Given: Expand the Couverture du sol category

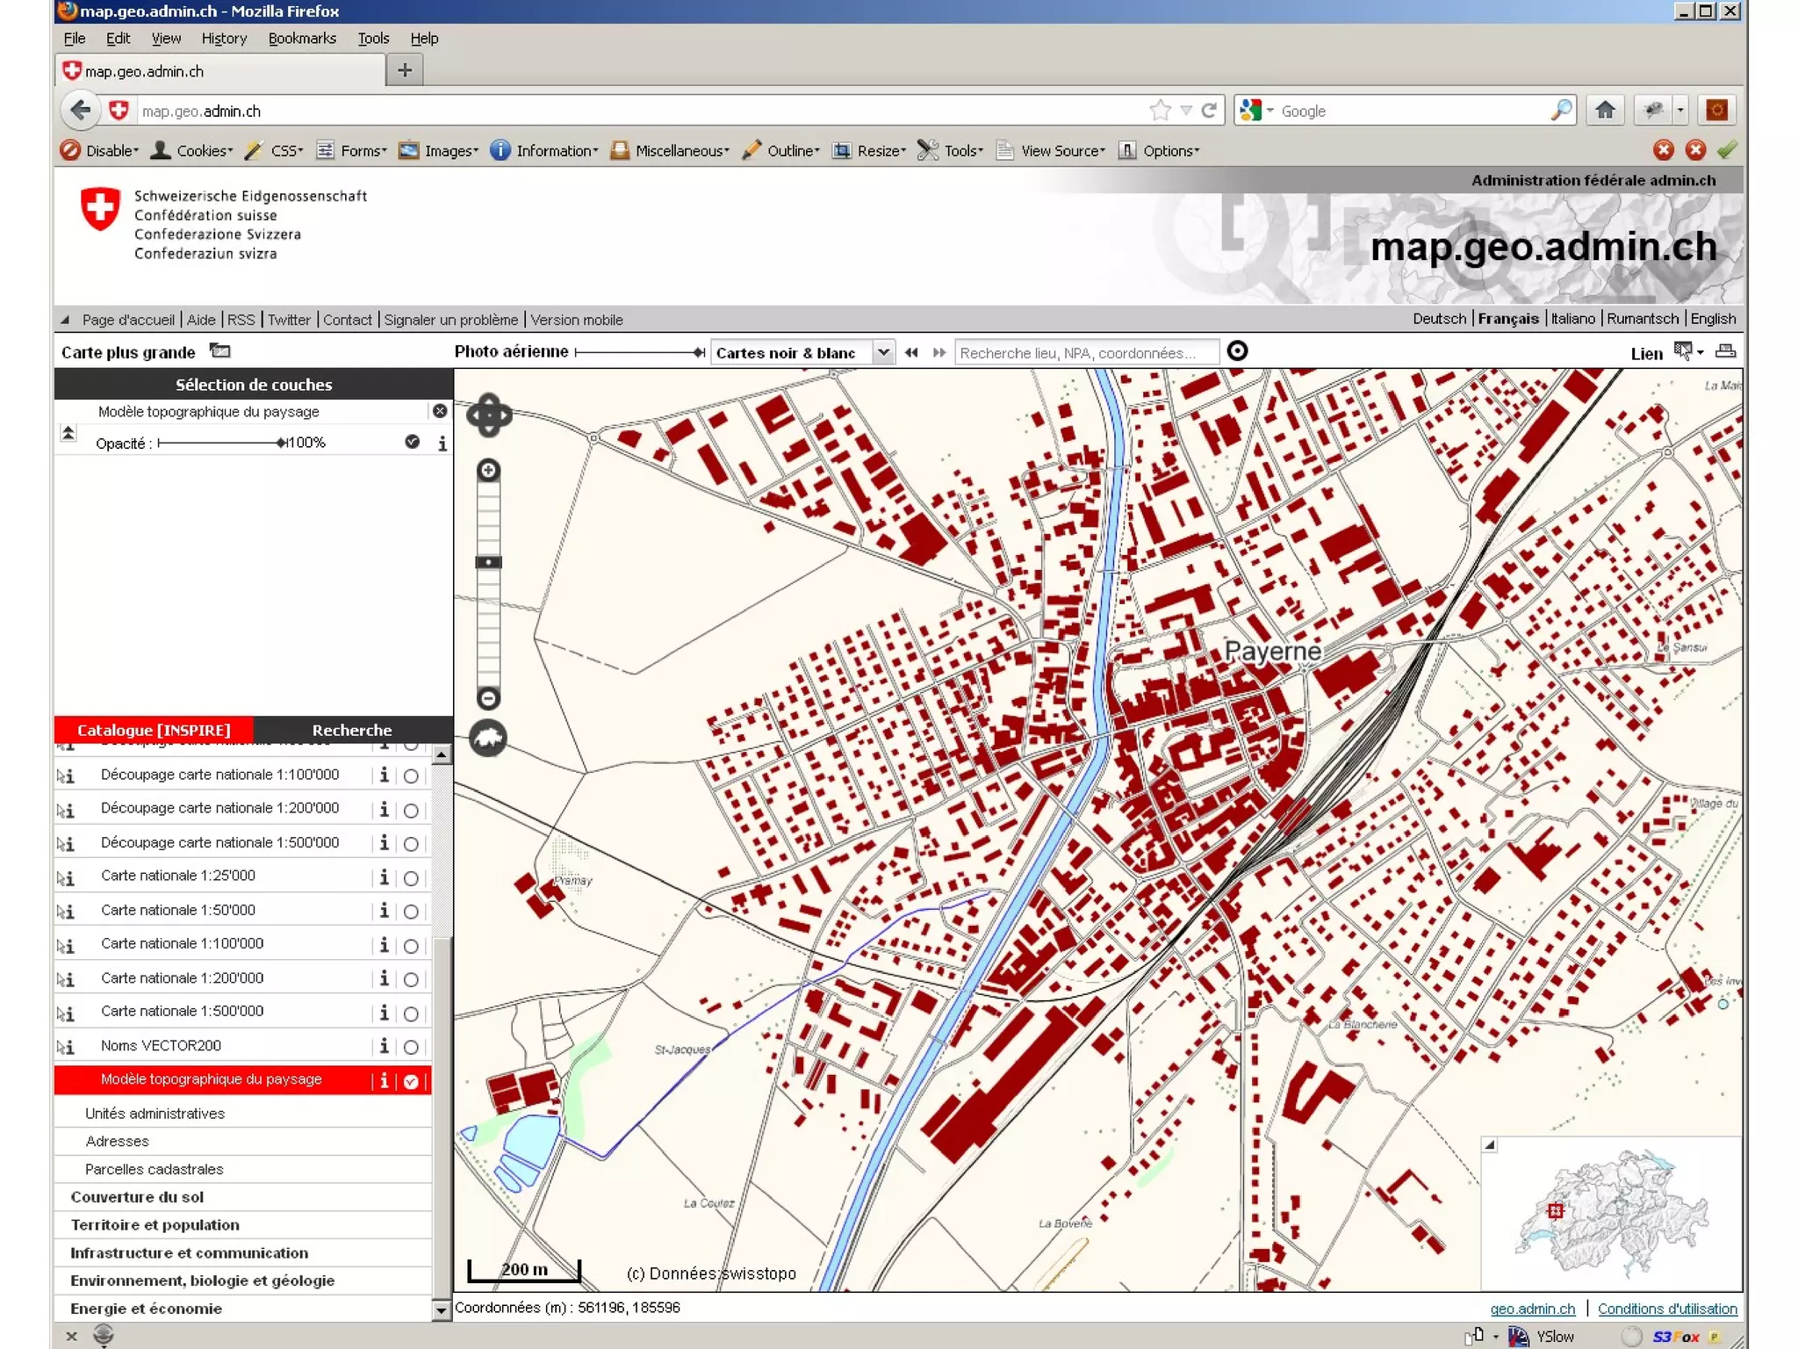Looking at the screenshot, I should point(137,1196).
